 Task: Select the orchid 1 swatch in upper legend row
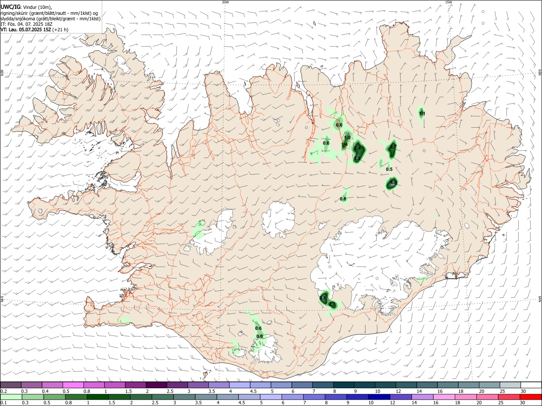pyautogui.click(x=115, y=385)
